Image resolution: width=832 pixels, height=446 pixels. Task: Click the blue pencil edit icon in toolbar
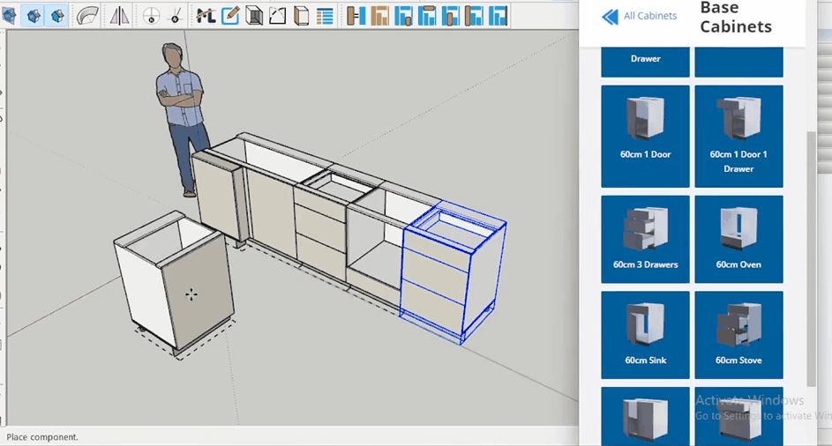coord(230,15)
